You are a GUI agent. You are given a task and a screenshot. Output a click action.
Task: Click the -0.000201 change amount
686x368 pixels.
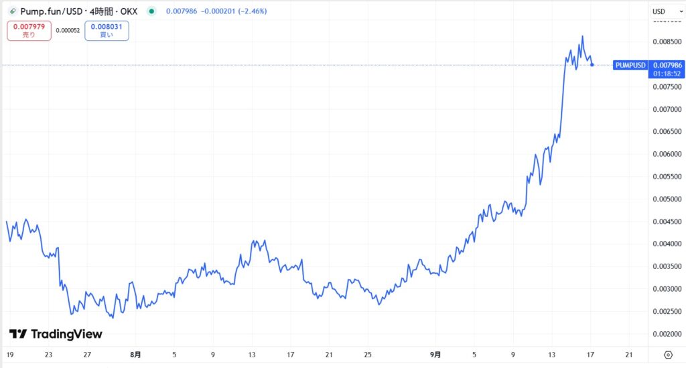click(x=218, y=11)
